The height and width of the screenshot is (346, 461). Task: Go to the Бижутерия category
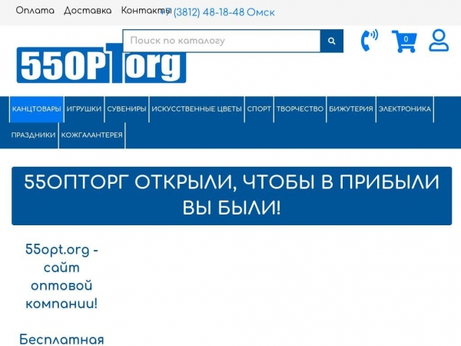tap(351, 109)
